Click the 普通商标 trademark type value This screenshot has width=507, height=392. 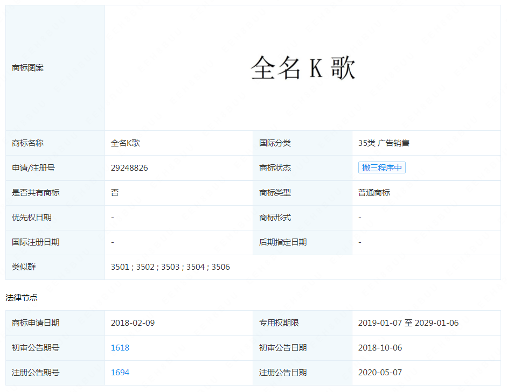pyautogui.click(x=374, y=193)
